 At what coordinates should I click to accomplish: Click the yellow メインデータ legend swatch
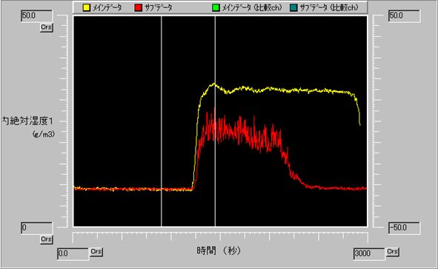coord(87,7)
